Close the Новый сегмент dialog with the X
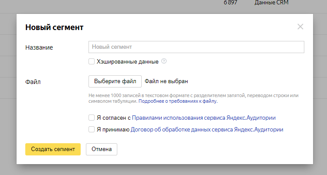 pos(300,27)
